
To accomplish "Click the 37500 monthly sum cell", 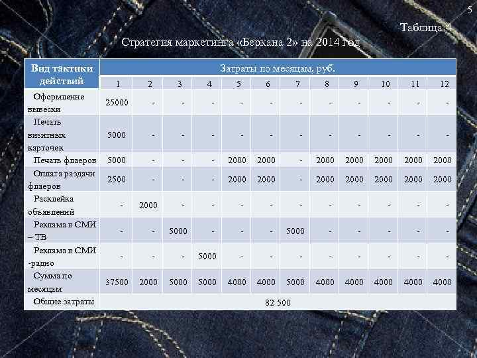I will tap(117, 282).
